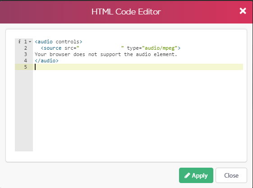Viewport: 253px width, 188px height.
Task: Click the closing </audio> tag
Action: point(46,61)
